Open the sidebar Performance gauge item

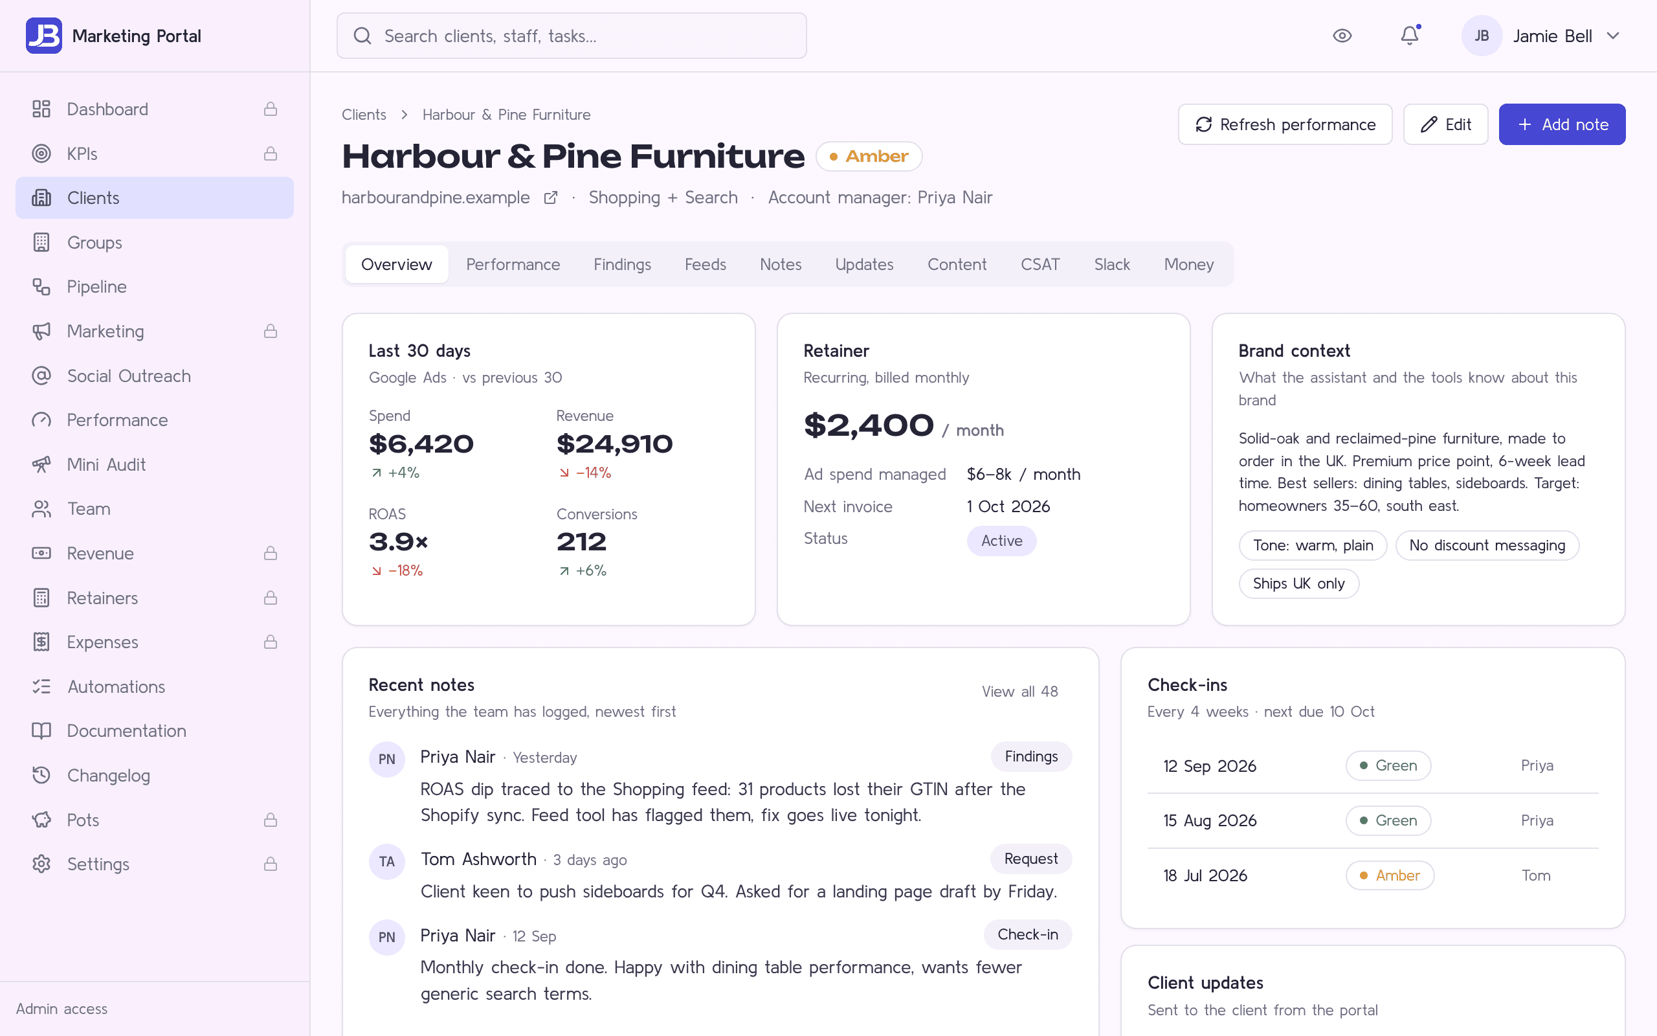tap(154, 420)
